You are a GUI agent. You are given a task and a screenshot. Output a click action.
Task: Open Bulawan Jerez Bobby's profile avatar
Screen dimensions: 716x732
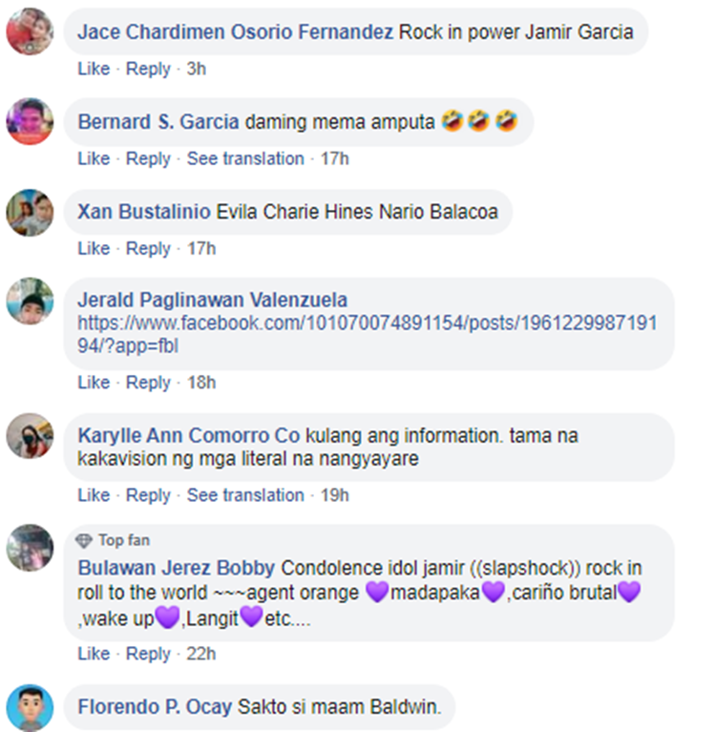pyautogui.click(x=30, y=548)
